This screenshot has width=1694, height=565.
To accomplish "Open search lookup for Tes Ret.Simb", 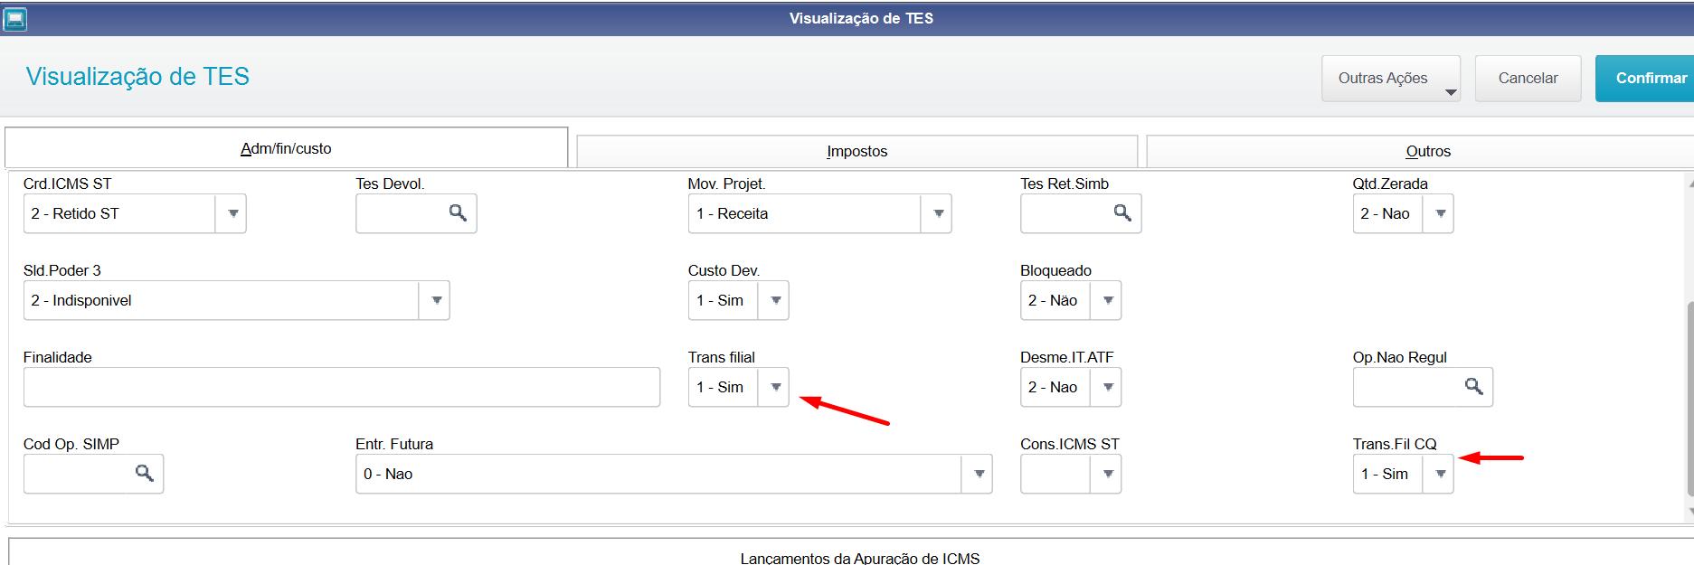I will tap(1122, 212).
